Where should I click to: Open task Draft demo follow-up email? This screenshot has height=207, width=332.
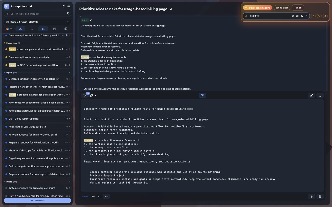pos(37,119)
